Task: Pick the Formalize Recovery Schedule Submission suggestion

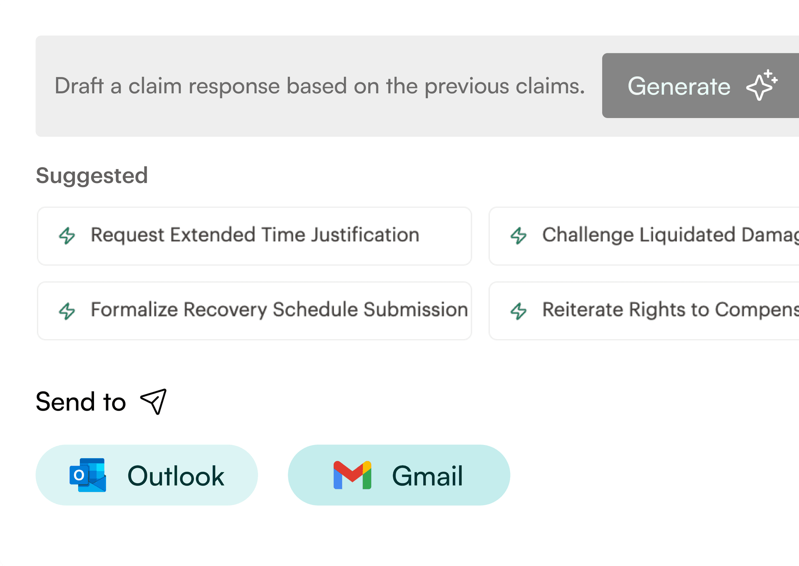Action: tap(254, 311)
